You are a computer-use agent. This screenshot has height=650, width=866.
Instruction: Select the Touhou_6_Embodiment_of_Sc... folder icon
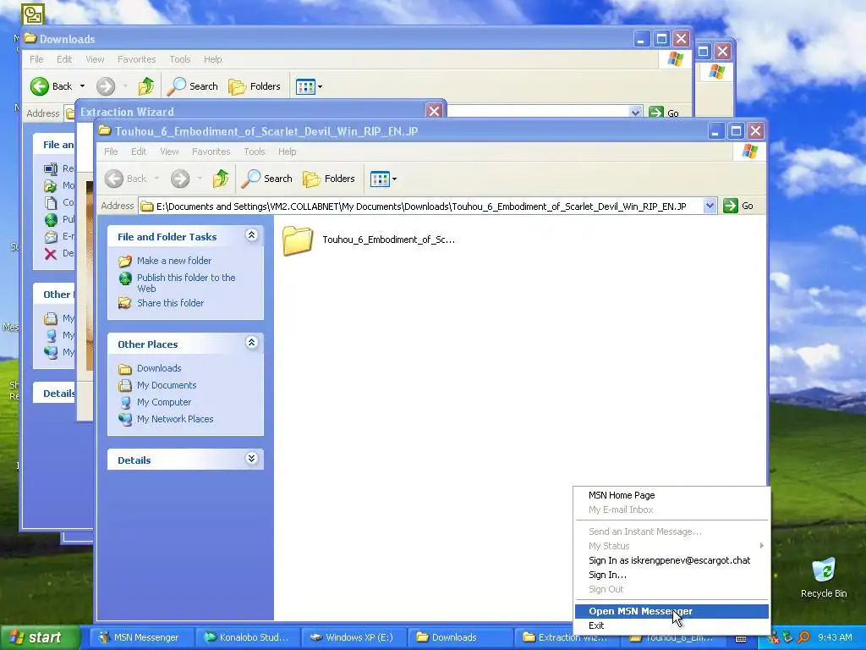(x=298, y=240)
